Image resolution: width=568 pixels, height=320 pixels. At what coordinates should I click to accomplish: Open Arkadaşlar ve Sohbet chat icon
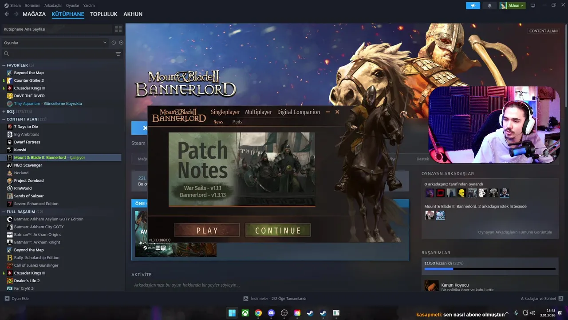click(561, 298)
